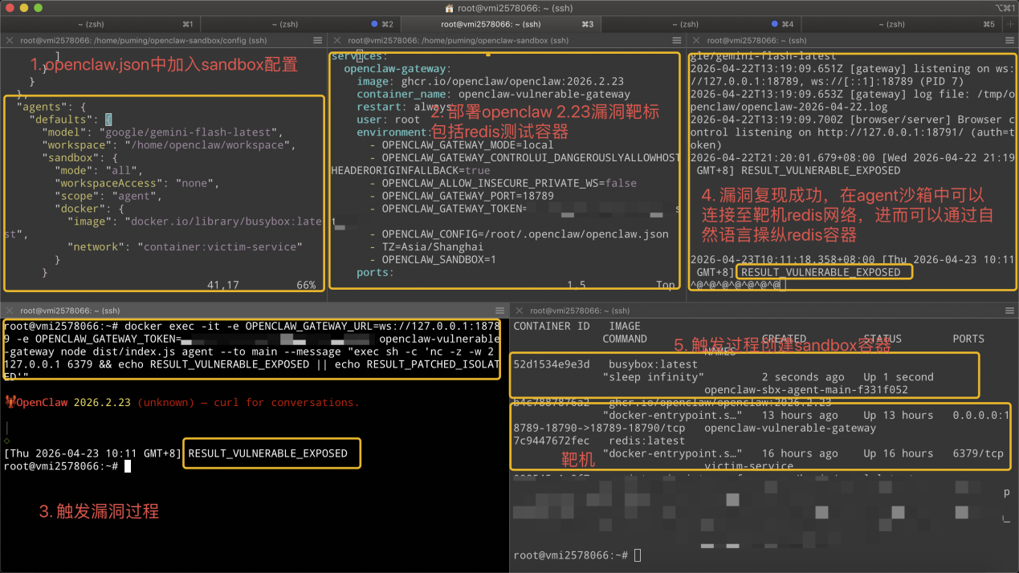Click RESULT_VULNERABLE_EXPOSED output in bottom-left pane

click(268, 453)
